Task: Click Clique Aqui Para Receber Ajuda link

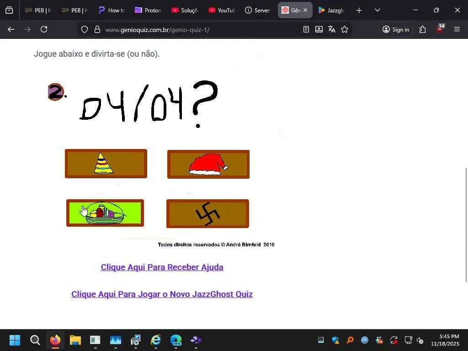Action: [x=162, y=267]
